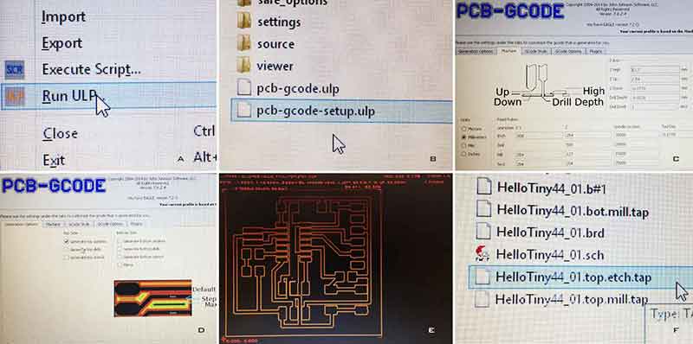Screen dimensions: 693x344
Task: Click the Etch row spindle speed field
Action: click(636, 135)
